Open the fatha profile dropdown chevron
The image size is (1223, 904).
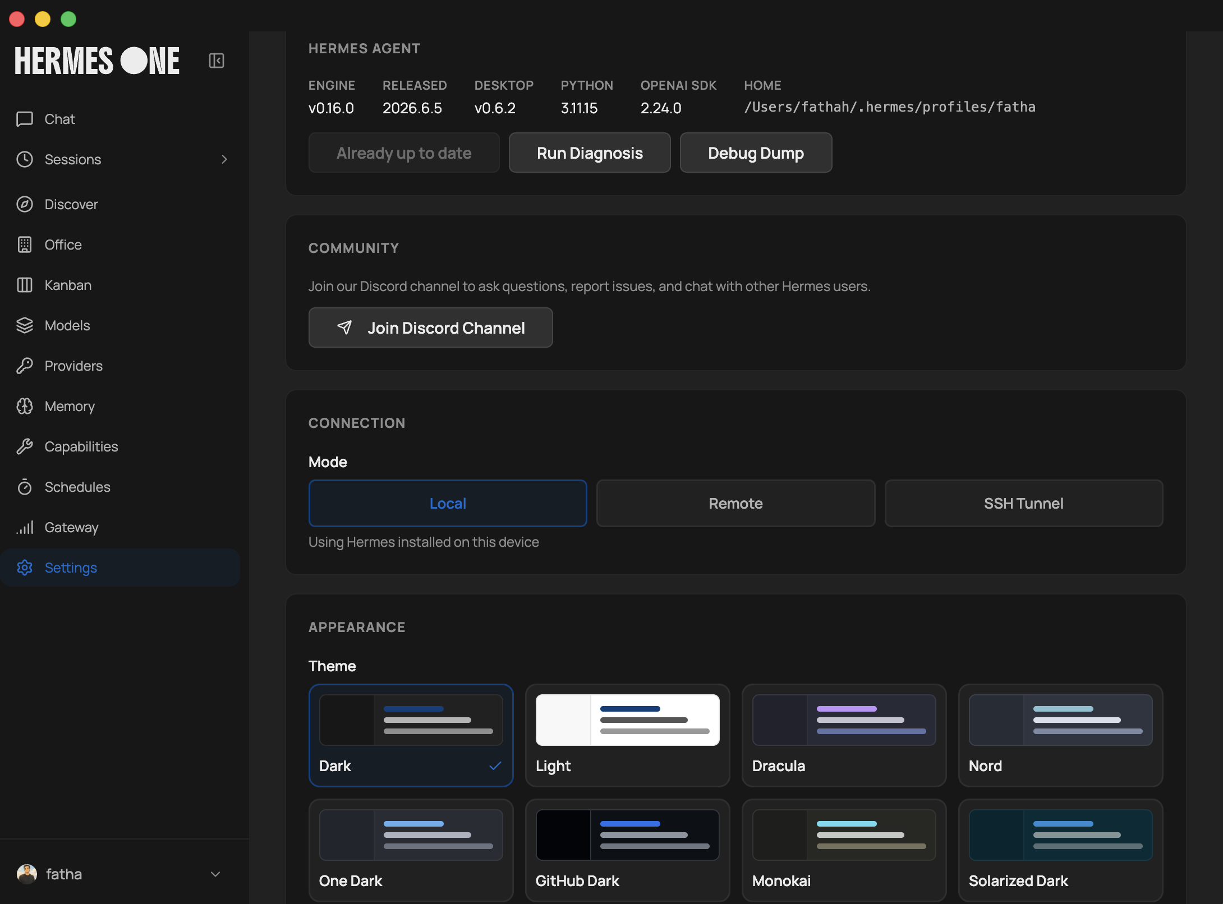pos(215,874)
